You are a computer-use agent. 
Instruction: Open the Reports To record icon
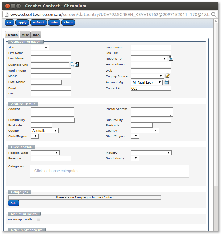click(x=171, y=58)
